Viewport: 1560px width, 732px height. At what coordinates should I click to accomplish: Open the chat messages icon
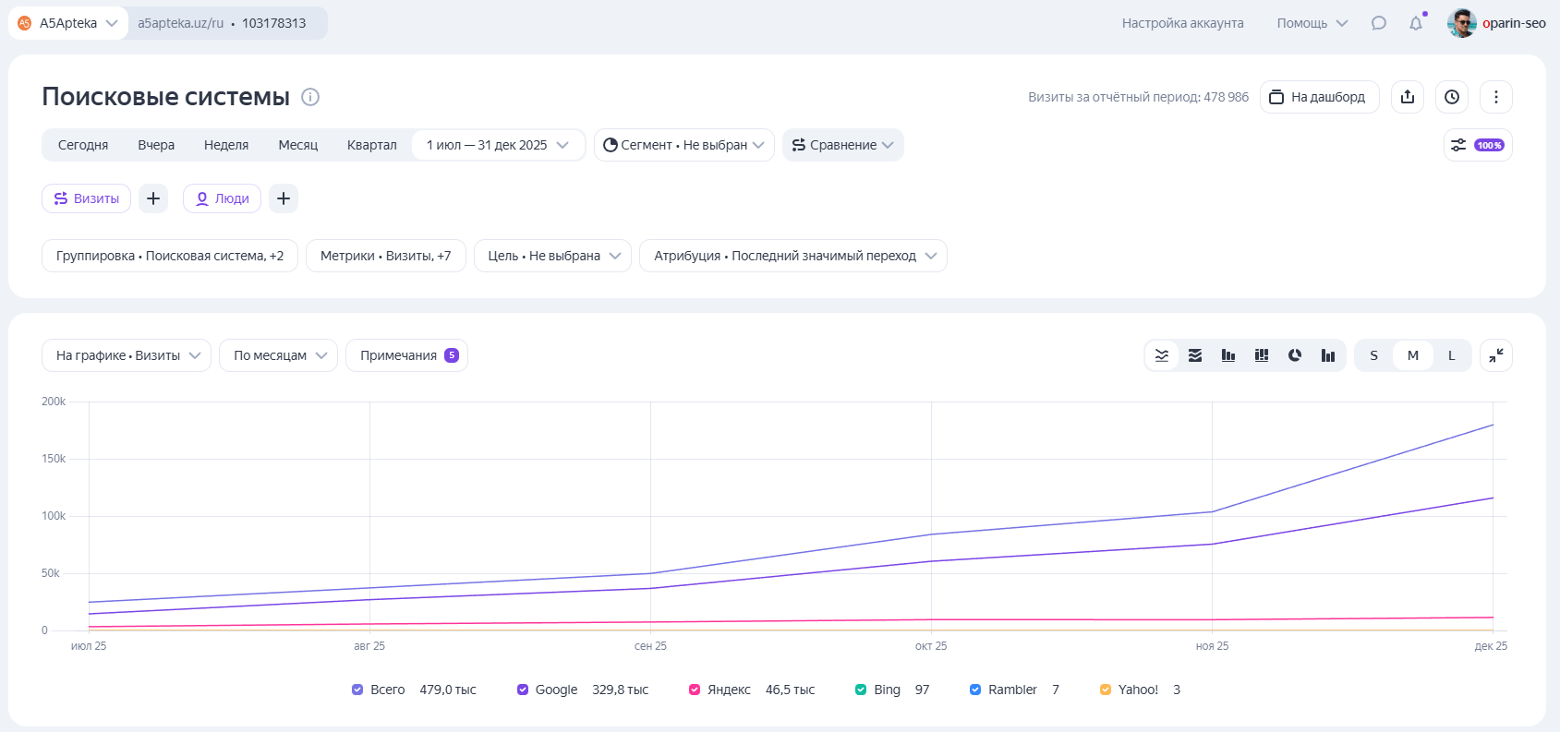(x=1379, y=23)
